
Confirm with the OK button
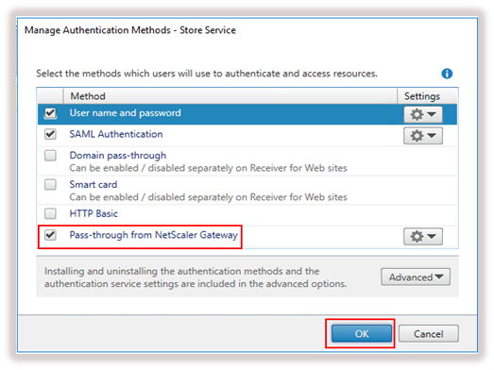pos(362,333)
